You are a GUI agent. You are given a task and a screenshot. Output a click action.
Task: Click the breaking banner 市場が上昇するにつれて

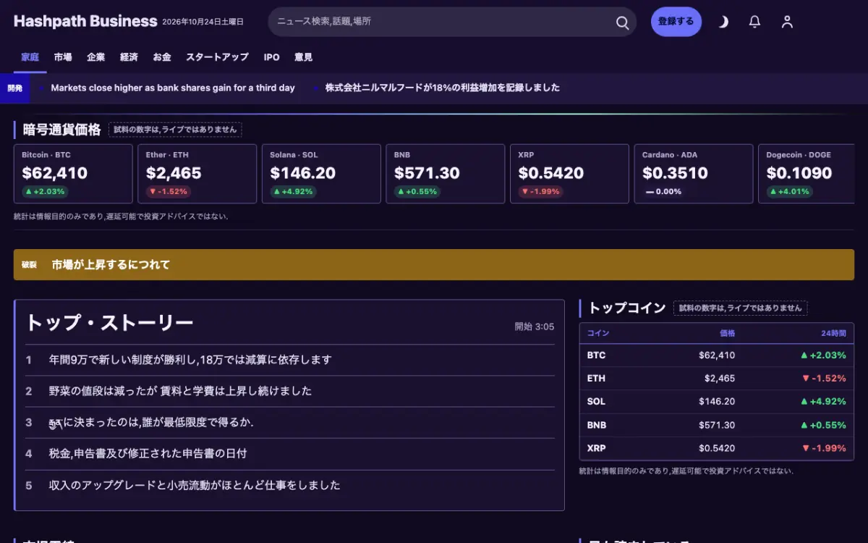pyautogui.click(x=434, y=265)
